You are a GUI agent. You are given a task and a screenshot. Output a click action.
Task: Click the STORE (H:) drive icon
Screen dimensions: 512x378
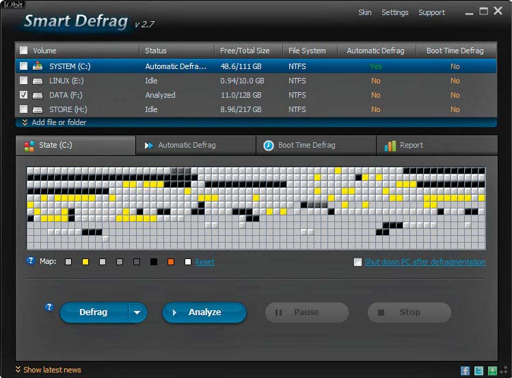(x=38, y=109)
